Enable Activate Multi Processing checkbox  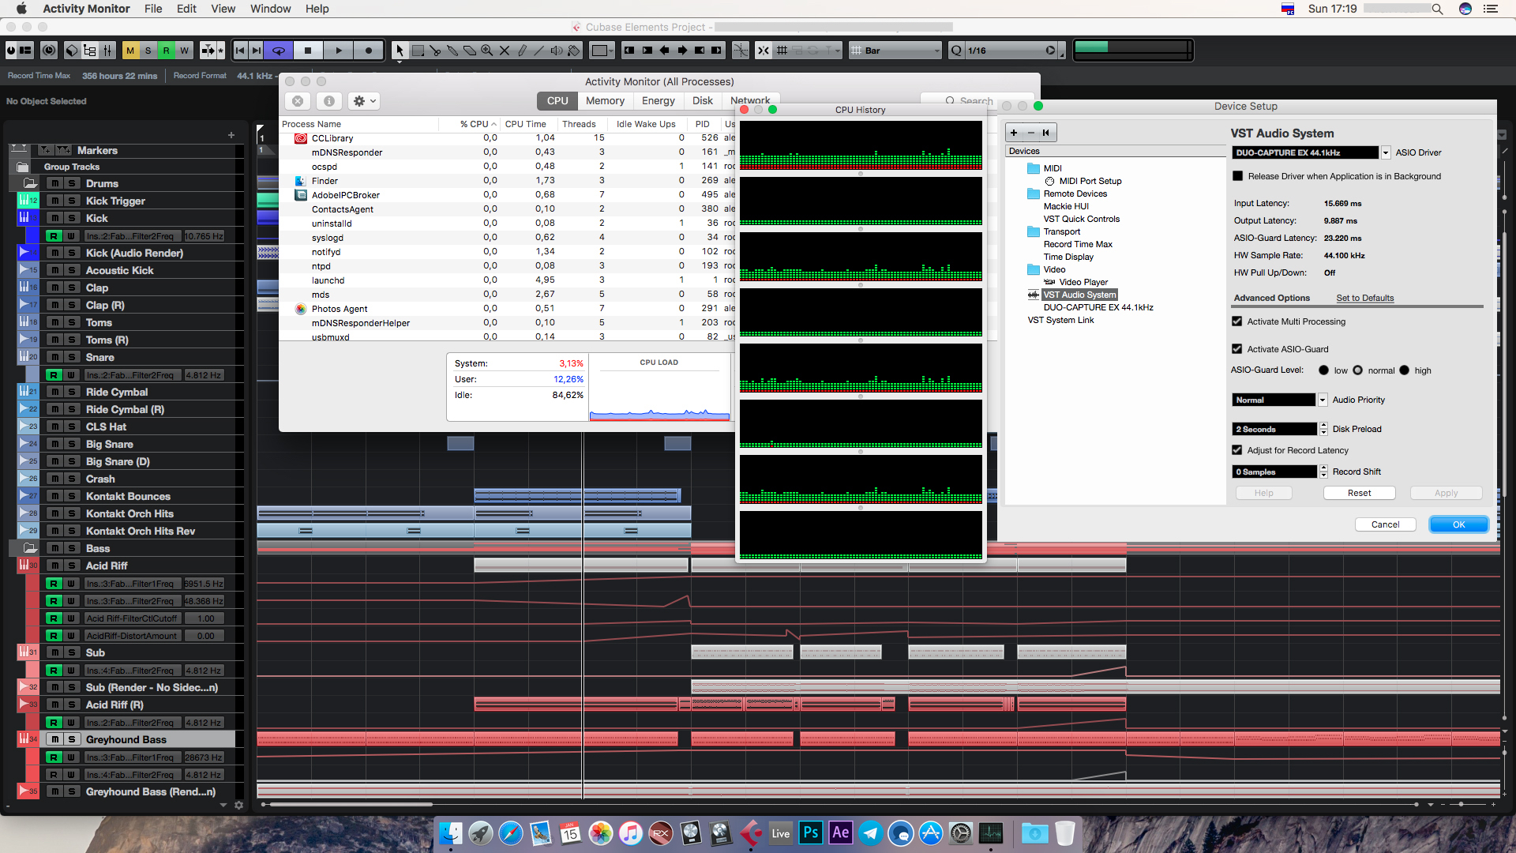[1237, 321]
